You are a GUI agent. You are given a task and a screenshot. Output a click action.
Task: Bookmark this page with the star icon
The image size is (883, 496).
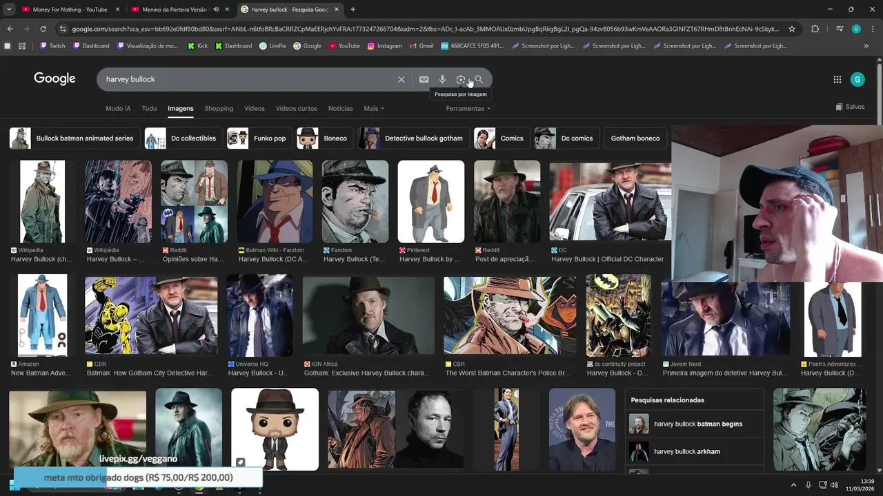[x=792, y=29]
